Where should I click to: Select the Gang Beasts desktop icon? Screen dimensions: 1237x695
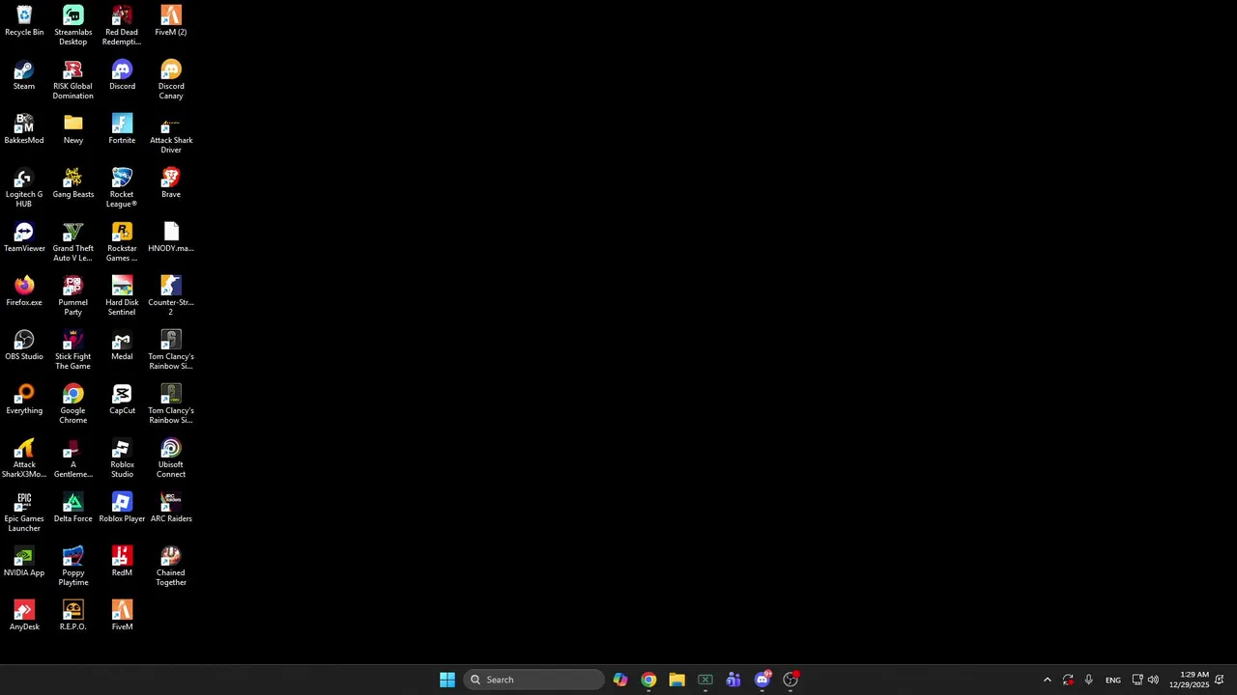point(72,183)
